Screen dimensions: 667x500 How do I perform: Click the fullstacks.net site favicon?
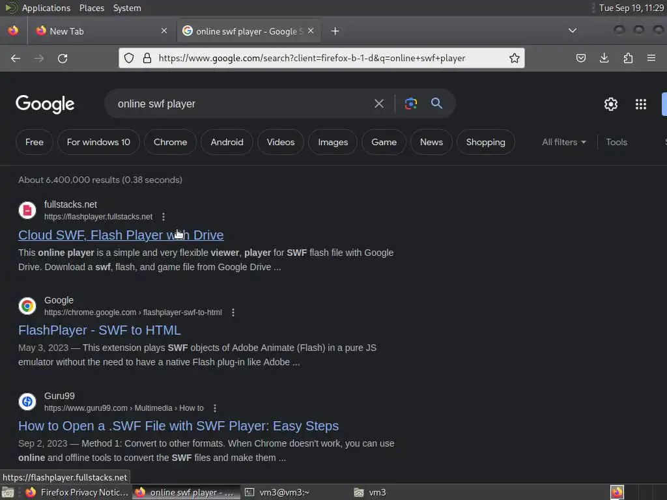[27, 210]
